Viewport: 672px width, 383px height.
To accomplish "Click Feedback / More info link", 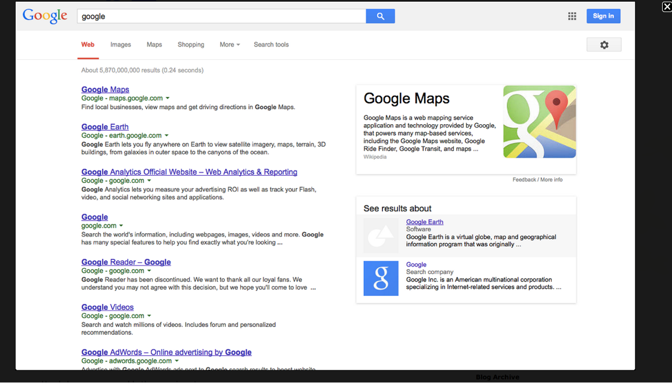I will [537, 179].
